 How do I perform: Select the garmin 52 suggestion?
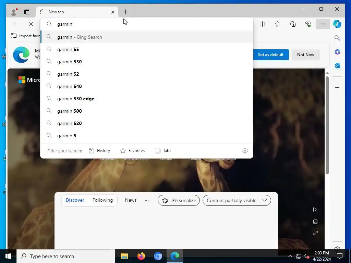pos(147,74)
